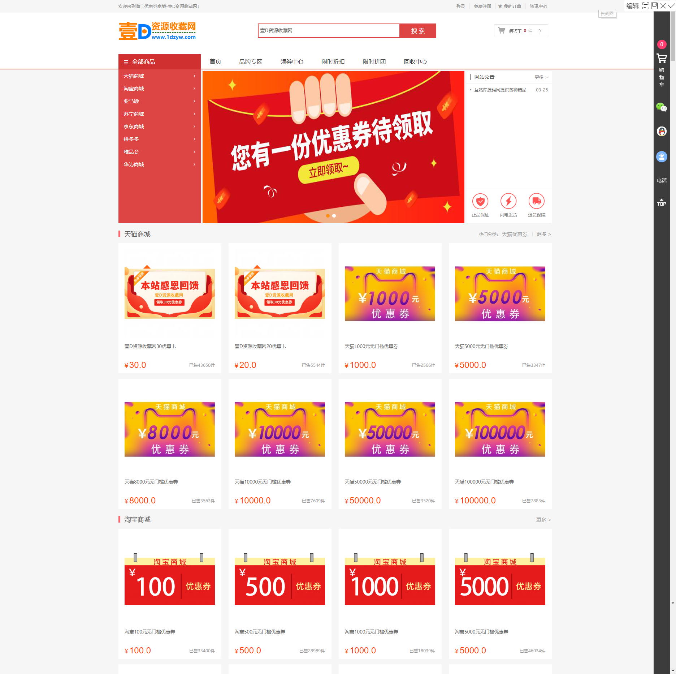Click the save icon in screenshot toolbar
This screenshot has height=674, width=676.
pos(654,5)
